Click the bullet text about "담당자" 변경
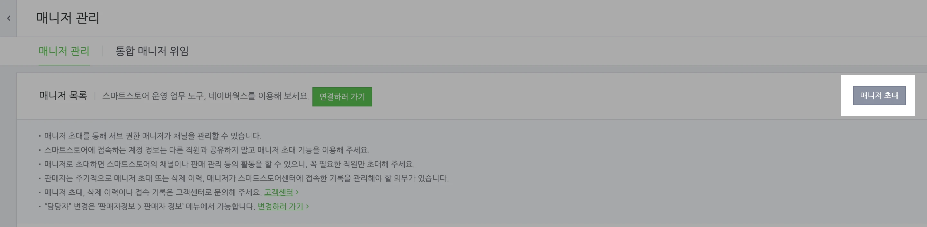Image resolution: width=927 pixels, height=227 pixels. coord(150,206)
